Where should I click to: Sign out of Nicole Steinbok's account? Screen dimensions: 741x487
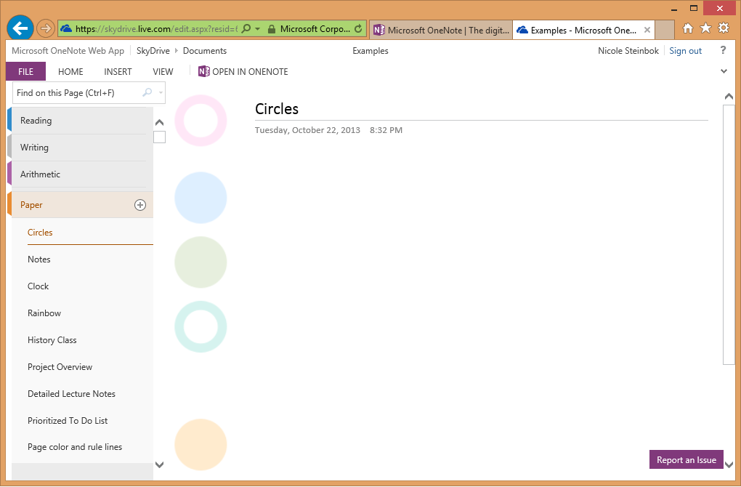[x=685, y=51]
